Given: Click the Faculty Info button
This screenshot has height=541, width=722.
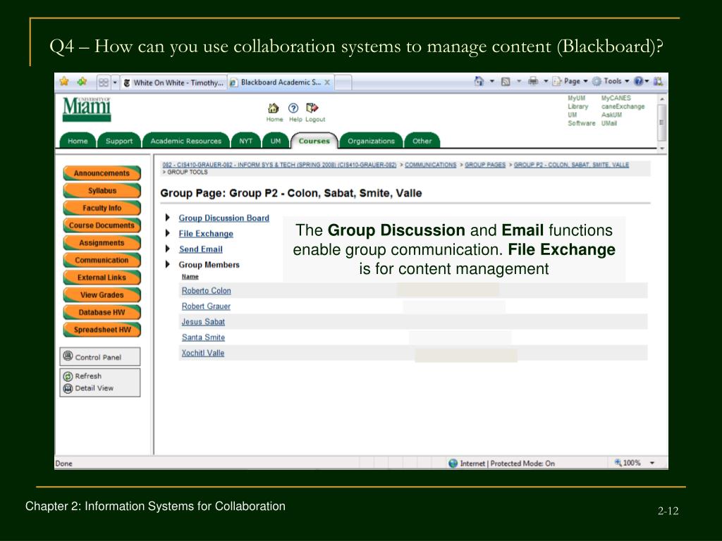Looking at the screenshot, I should tap(102, 208).
